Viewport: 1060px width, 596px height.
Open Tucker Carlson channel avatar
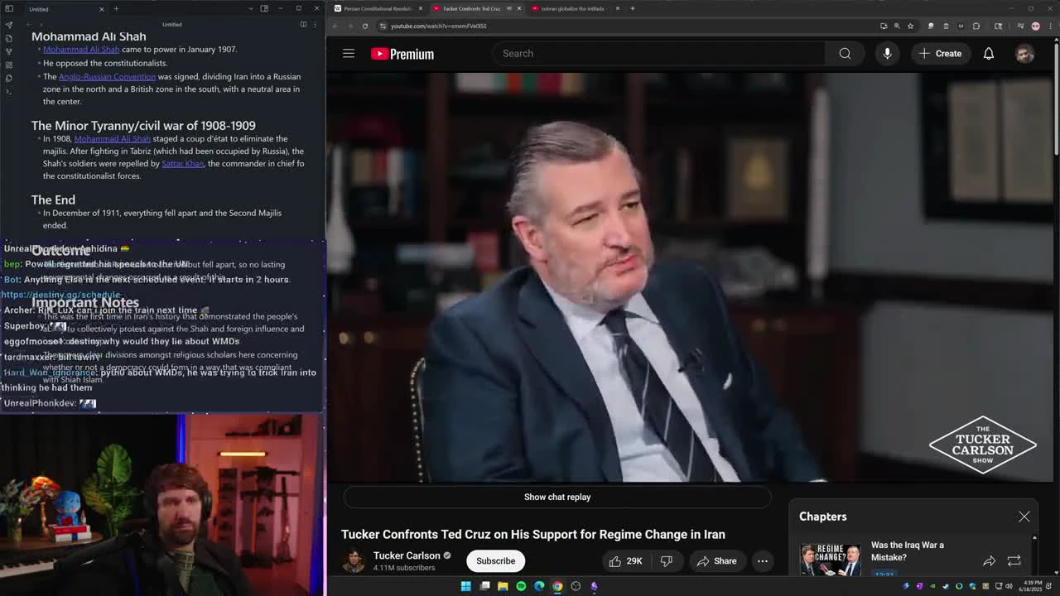(354, 561)
